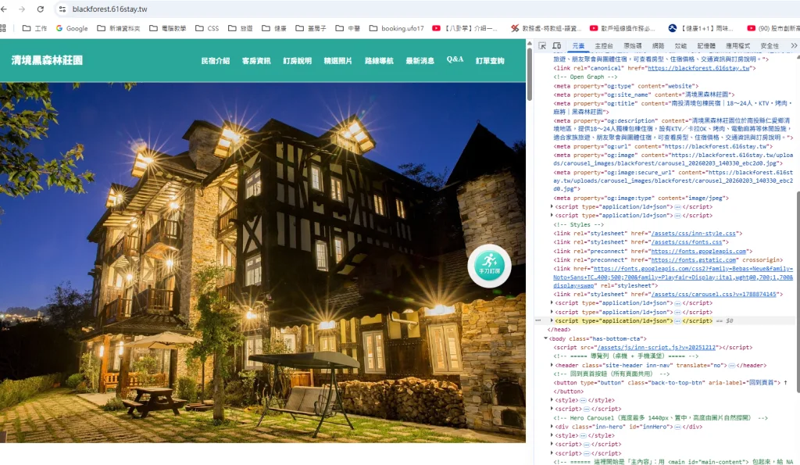Open the CSS bookmark folder
Viewport: 800px width, 465px height.
[207, 29]
